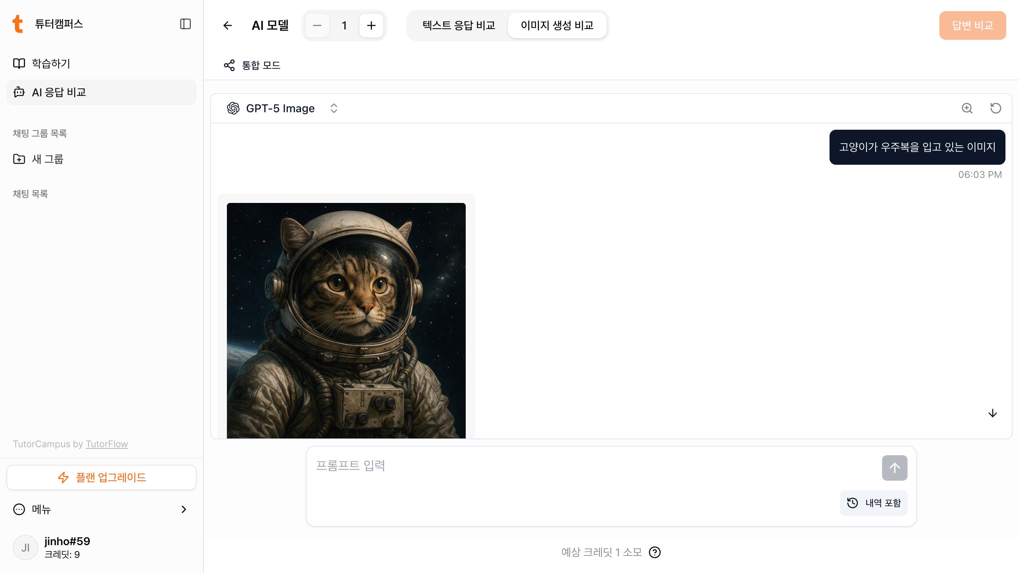Select AI 응답 비교 in the sidebar
Image resolution: width=1019 pixels, height=573 pixels.
pos(102,92)
